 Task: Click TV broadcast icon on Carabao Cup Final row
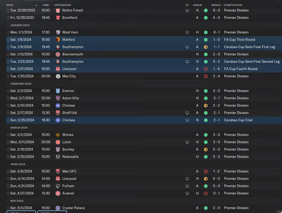tap(187, 120)
